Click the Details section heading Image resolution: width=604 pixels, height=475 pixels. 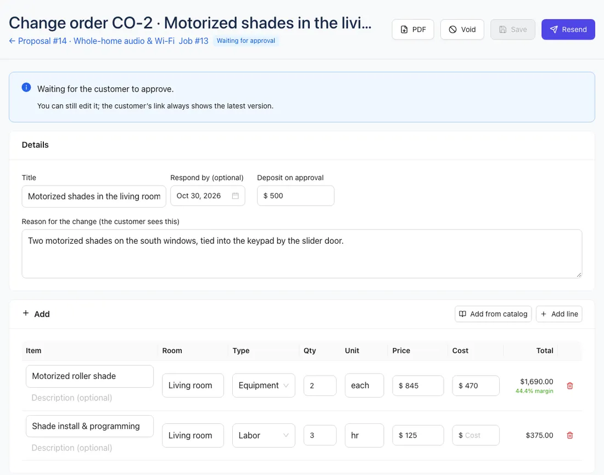point(35,145)
